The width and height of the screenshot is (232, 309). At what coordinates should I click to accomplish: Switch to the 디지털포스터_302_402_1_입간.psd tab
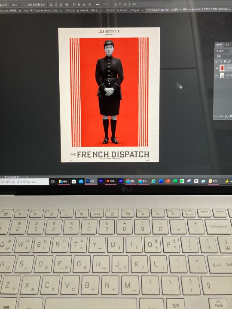(122, 10)
